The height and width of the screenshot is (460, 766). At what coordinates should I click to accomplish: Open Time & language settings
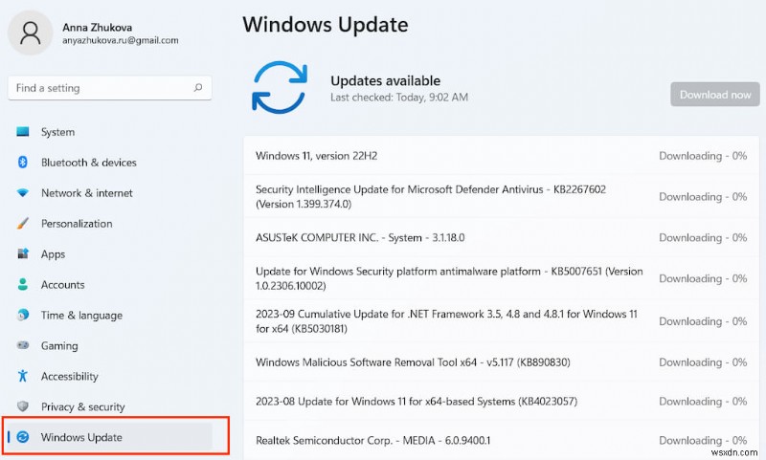pyautogui.click(x=81, y=316)
